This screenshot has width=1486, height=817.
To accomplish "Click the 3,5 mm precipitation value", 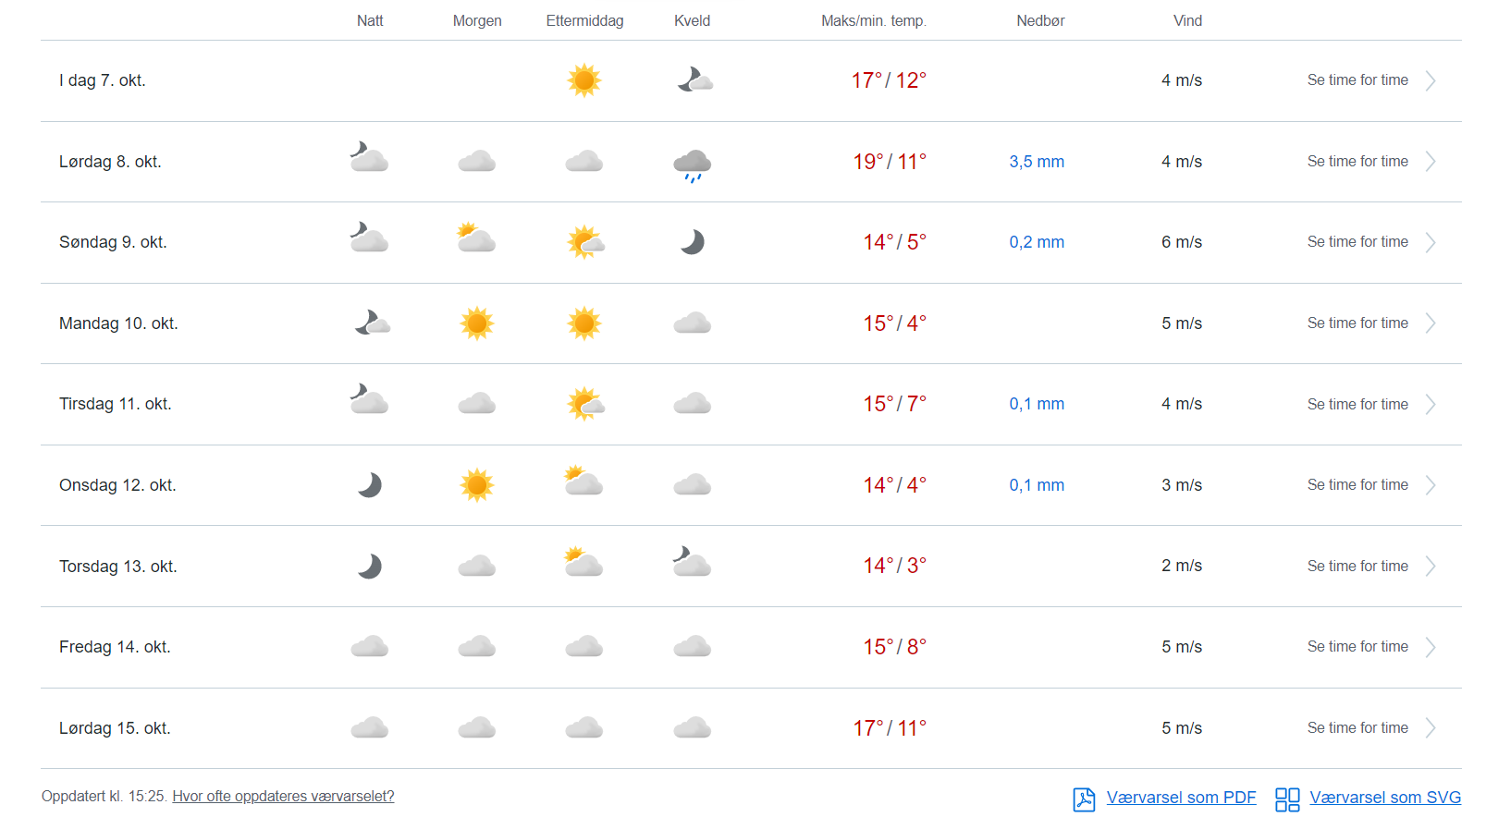I will [1036, 162].
